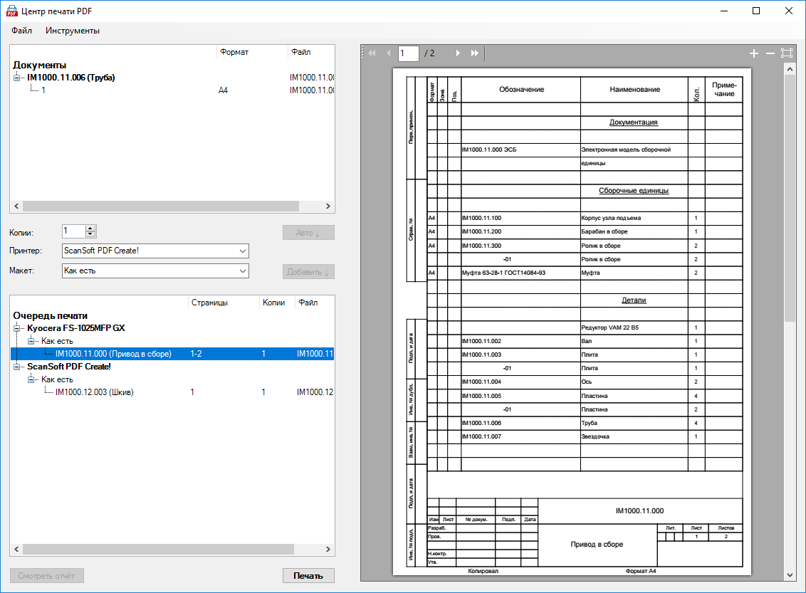Select IM1000.12.003 (Шкив) in print queue
The image size is (806, 593).
pos(94,392)
